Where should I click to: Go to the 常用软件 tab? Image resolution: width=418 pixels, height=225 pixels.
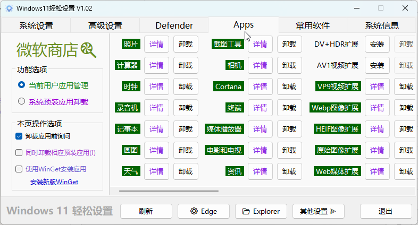pyautogui.click(x=313, y=25)
